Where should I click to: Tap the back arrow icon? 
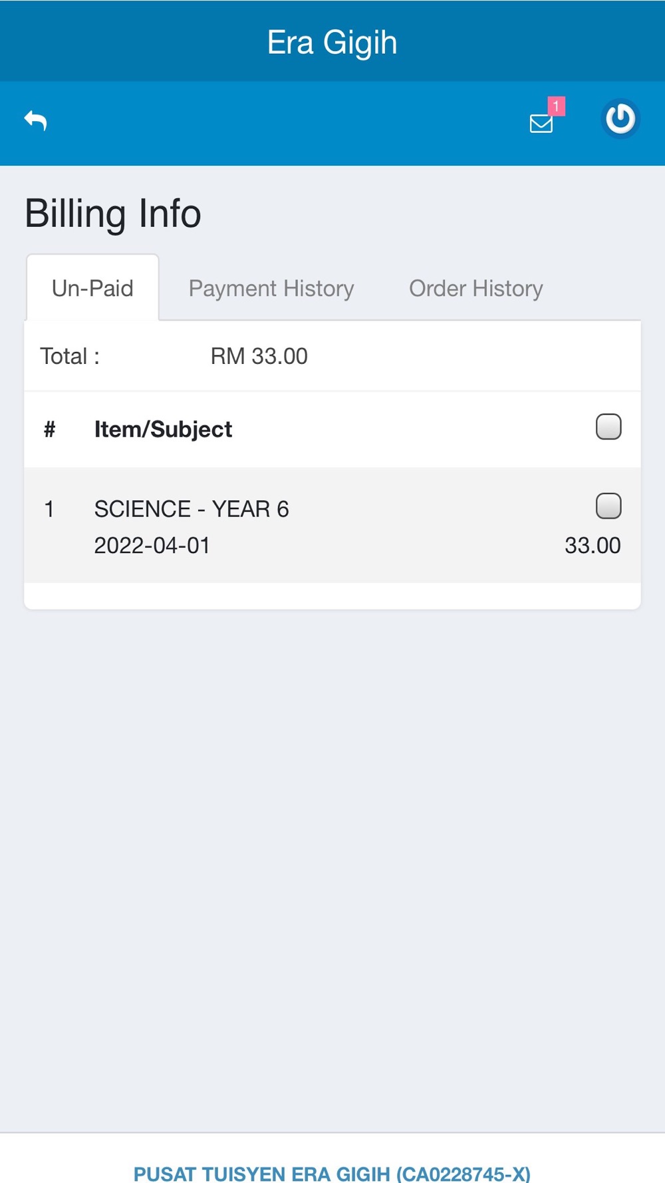point(36,121)
